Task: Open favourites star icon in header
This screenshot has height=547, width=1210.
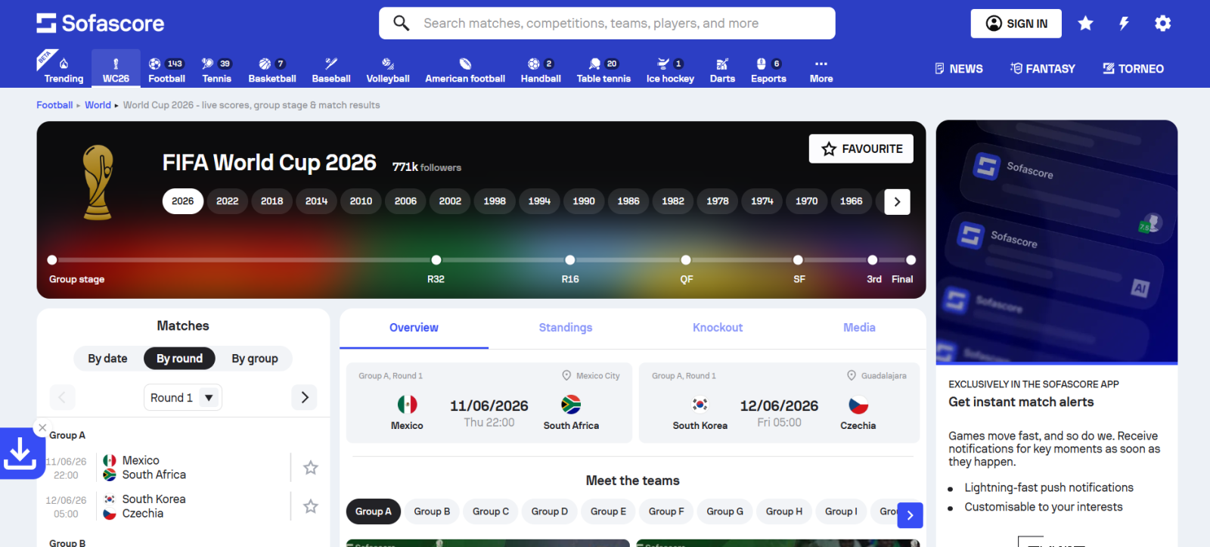Action: tap(1085, 23)
